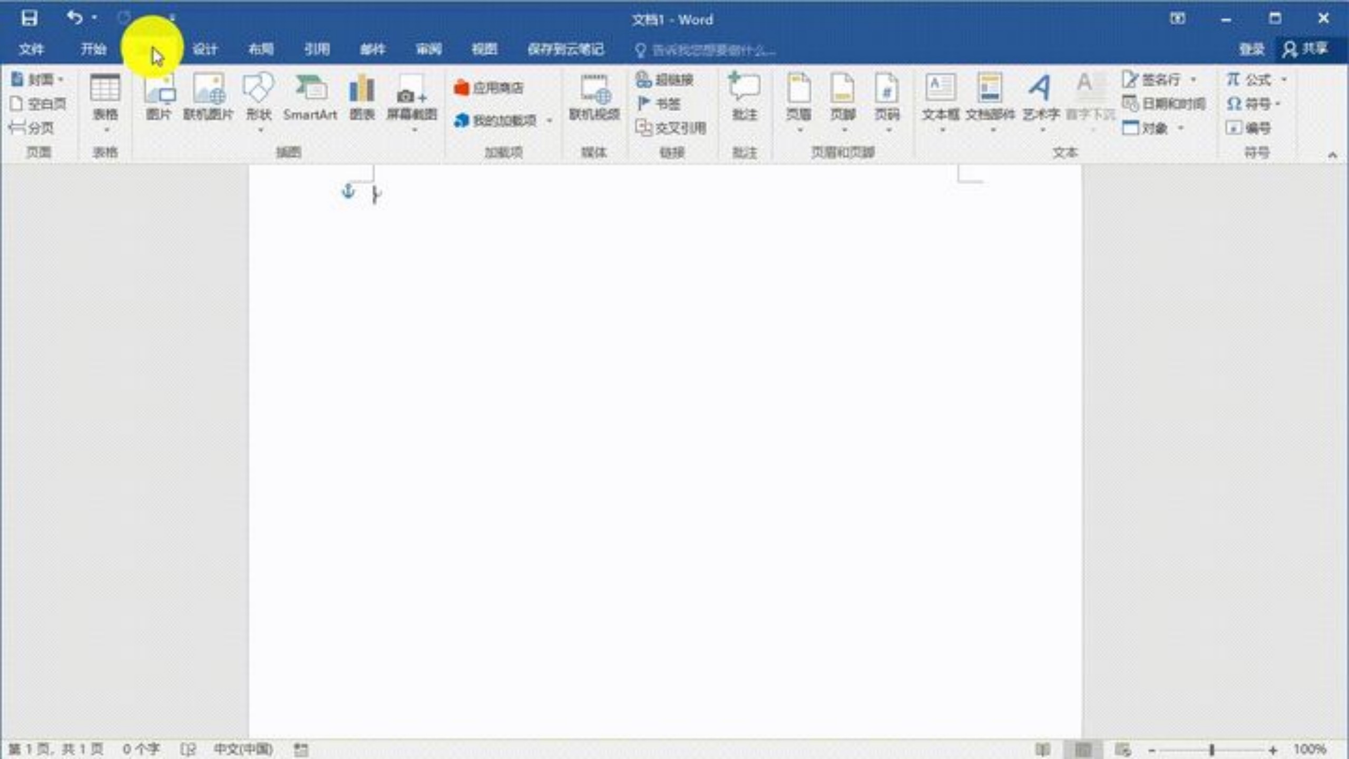Collapse the ribbon with the chevron arrow
The height and width of the screenshot is (759, 1349).
coord(1332,154)
